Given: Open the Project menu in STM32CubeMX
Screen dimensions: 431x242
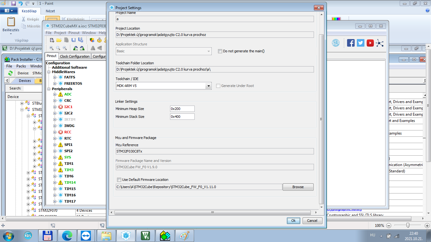Looking at the screenshot, I should (60, 33).
